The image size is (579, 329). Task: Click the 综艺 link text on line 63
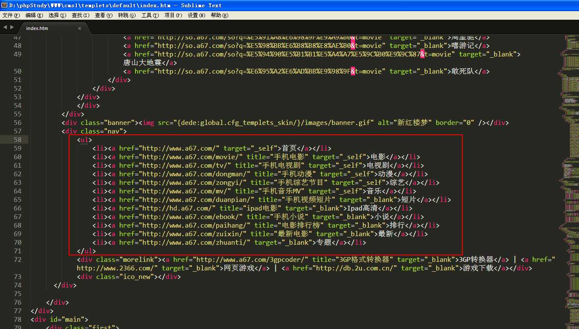[397, 183]
